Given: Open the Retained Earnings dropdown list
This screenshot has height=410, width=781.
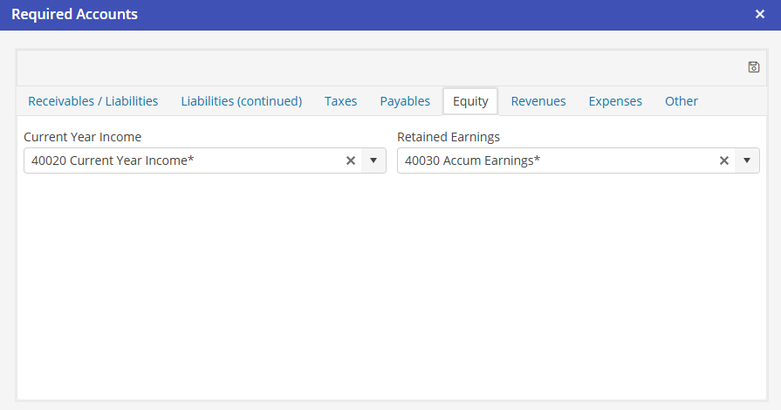Looking at the screenshot, I should pos(747,161).
